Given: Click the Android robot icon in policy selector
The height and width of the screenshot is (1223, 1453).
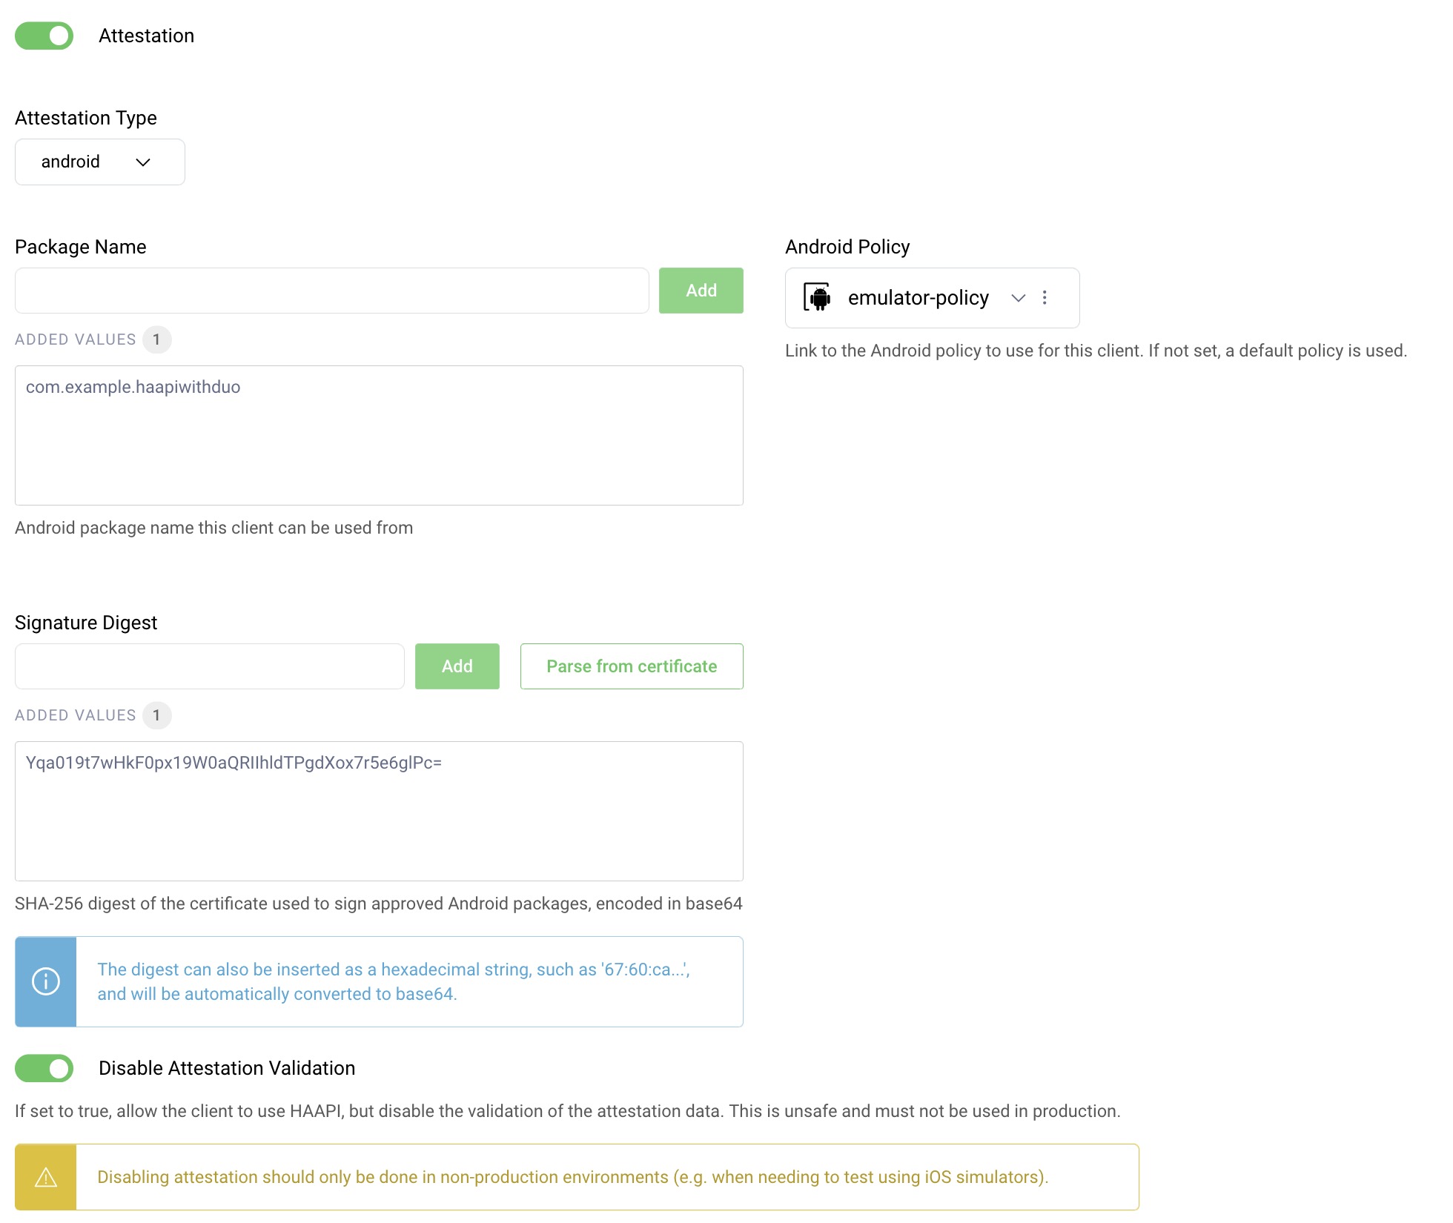Looking at the screenshot, I should pyautogui.click(x=818, y=297).
